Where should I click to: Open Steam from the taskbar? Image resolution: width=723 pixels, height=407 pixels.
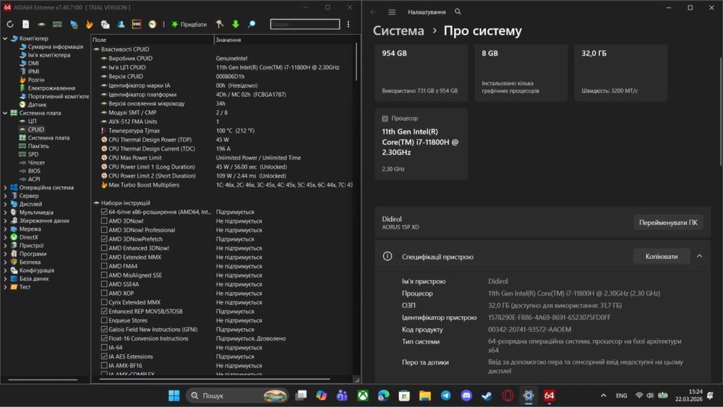click(x=487, y=395)
